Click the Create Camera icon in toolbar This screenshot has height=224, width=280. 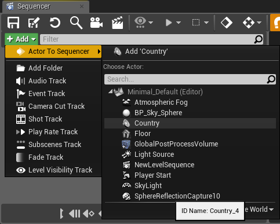point(96,23)
